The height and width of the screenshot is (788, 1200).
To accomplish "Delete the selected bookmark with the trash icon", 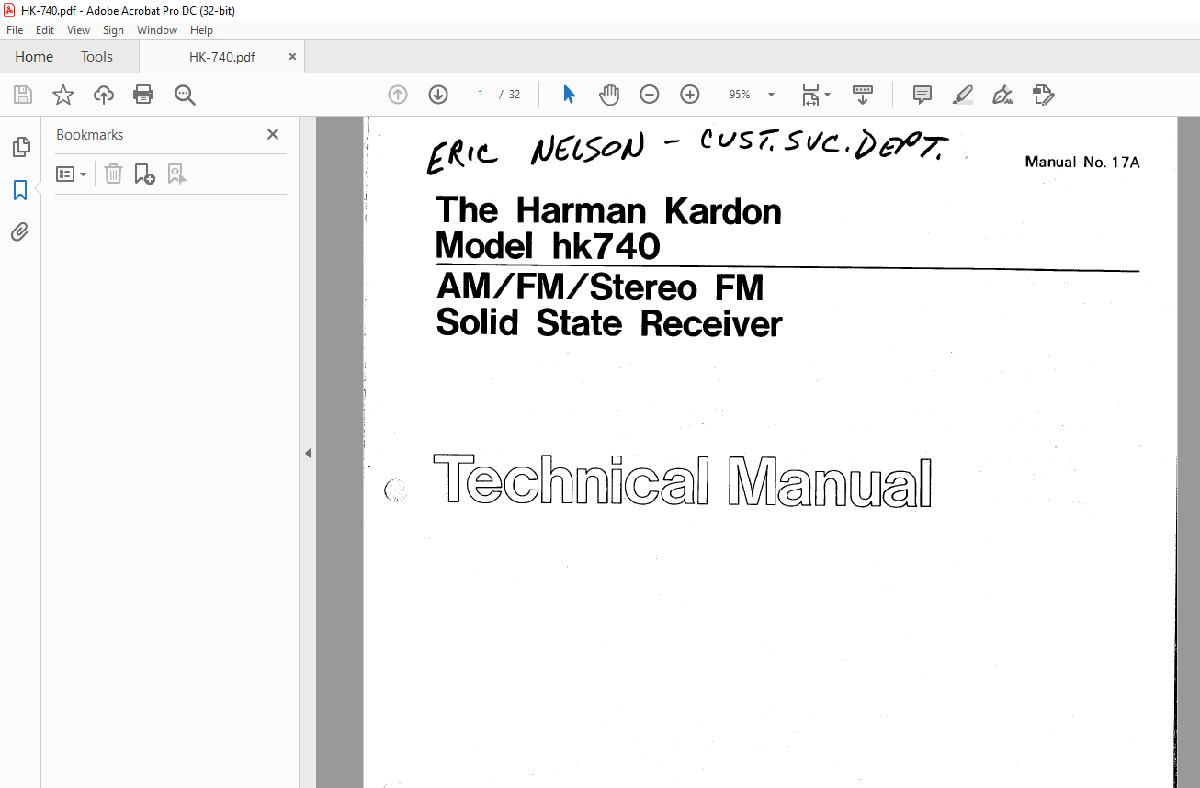I will coord(113,174).
